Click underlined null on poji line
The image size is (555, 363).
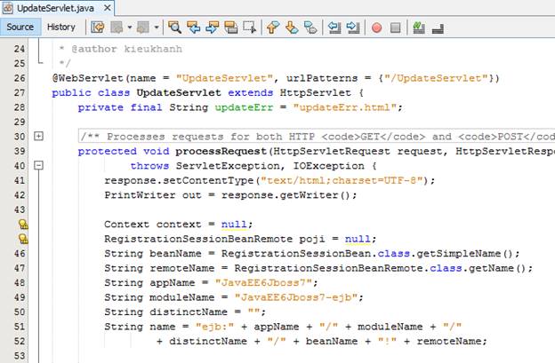coord(358,239)
